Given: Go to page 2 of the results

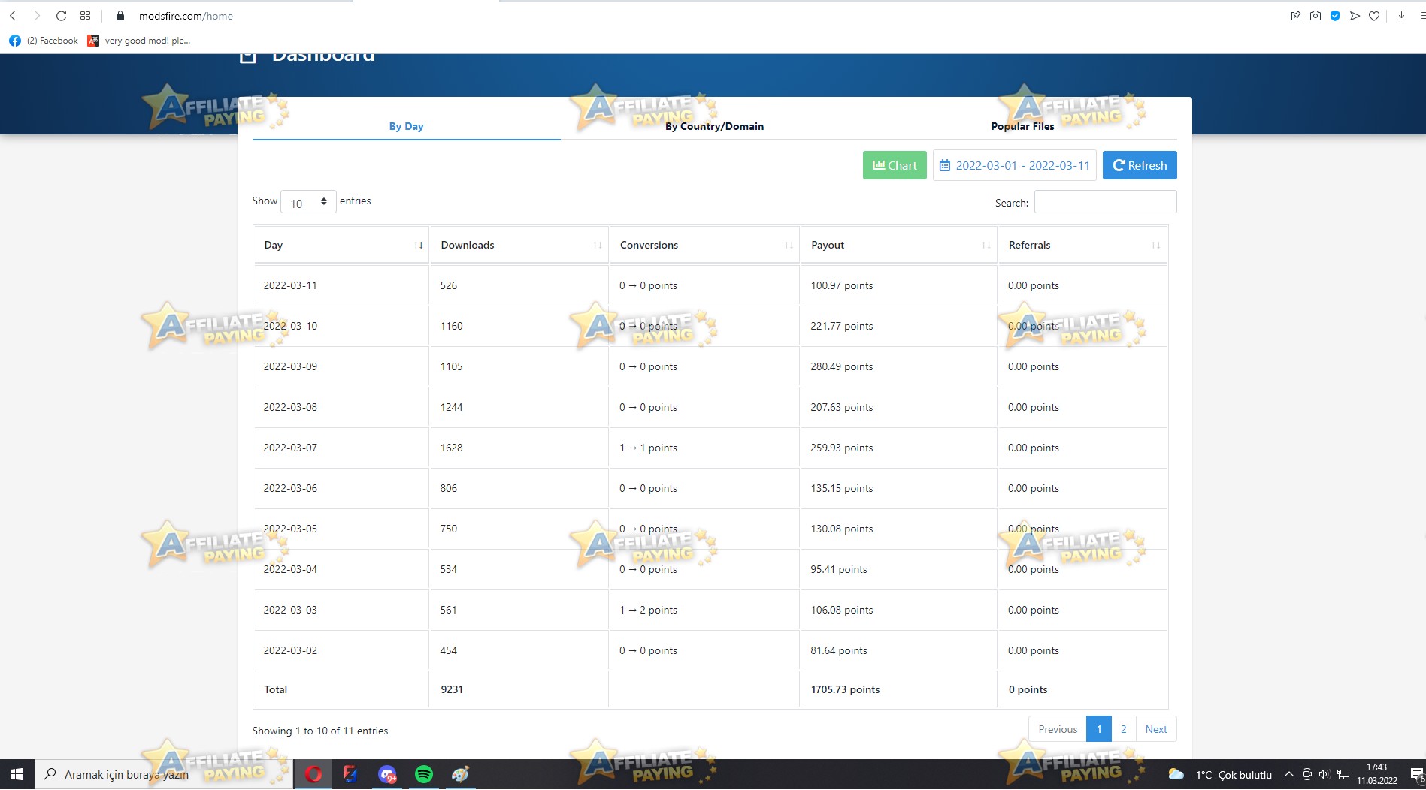Looking at the screenshot, I should click(1123, 728).
